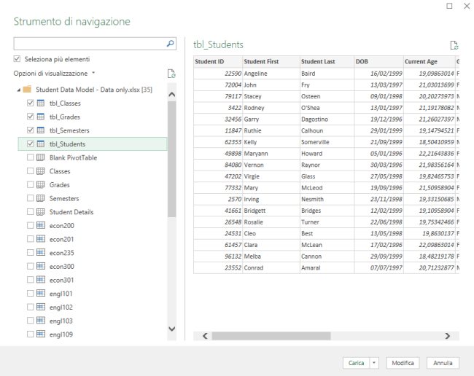Click the Student Data Model folder icon

[x=27, y=90]
